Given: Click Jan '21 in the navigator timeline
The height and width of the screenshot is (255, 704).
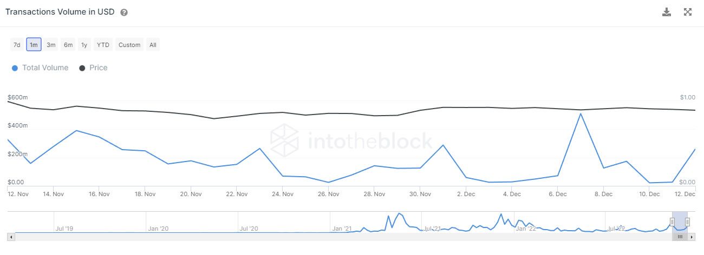Looking at the screenshot, I should [342, 229].
